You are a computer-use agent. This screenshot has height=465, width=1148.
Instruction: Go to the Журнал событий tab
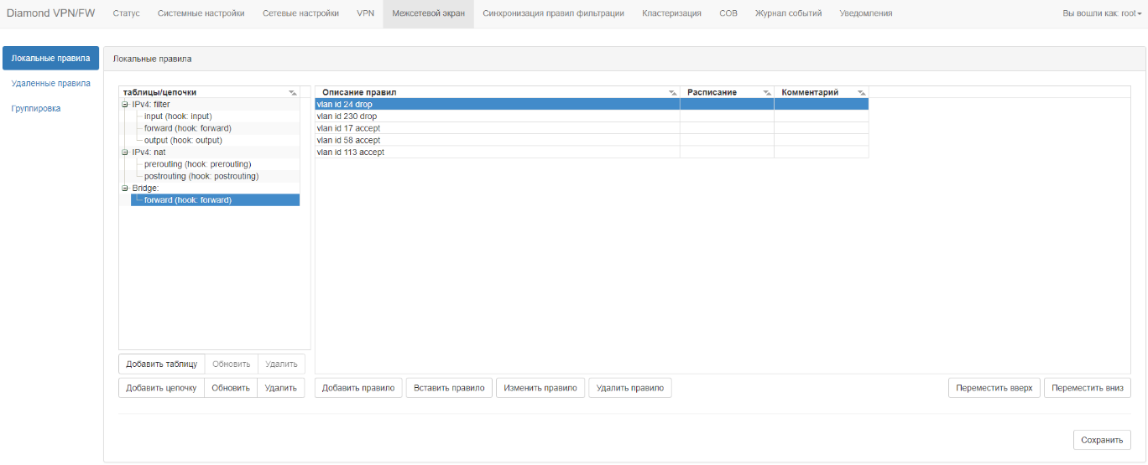coord(788,13)
